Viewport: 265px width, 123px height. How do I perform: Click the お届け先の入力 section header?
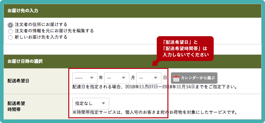(x=132, y=11)
